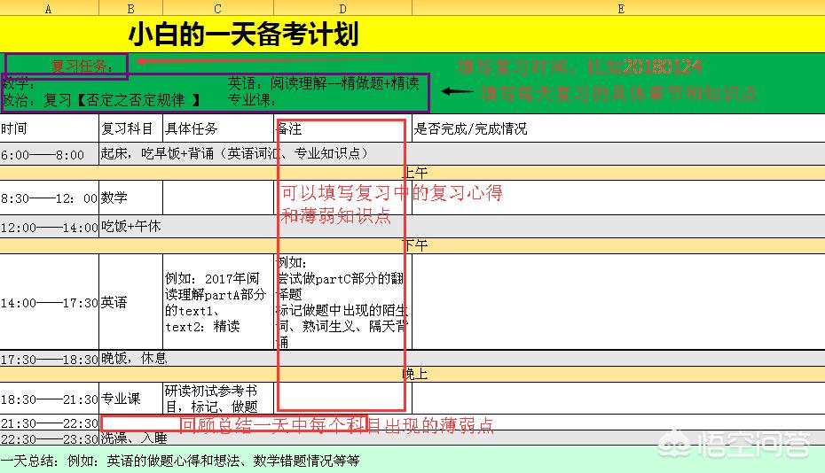Screen dimensions: 825x473
Task: Select column D header
Action: click(343, 8)
